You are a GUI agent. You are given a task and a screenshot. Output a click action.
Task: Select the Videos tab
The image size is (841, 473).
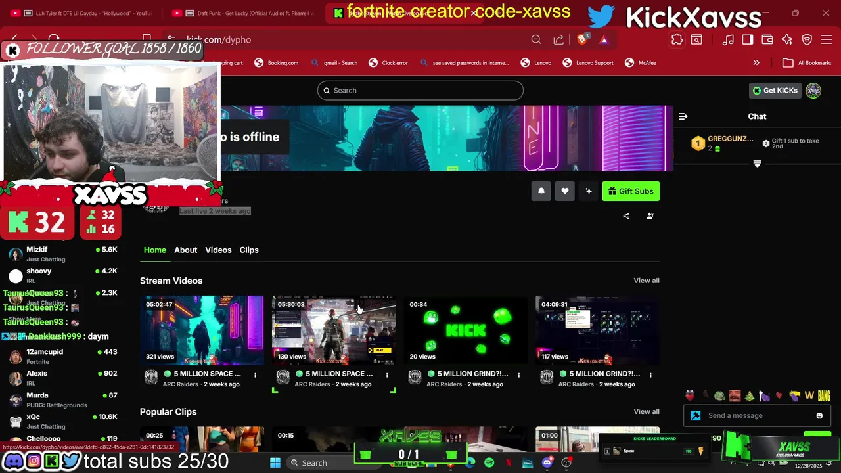coord(218,250)
